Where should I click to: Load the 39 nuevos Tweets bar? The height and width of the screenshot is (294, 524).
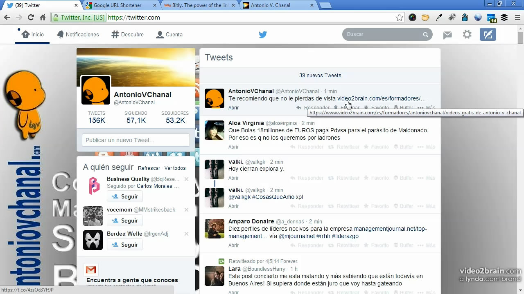point(320,75)
